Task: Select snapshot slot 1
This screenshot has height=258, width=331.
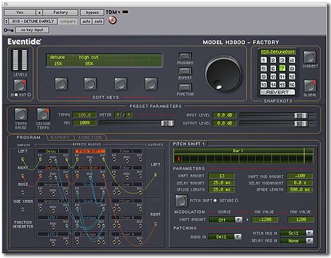Action: point(263,60)
